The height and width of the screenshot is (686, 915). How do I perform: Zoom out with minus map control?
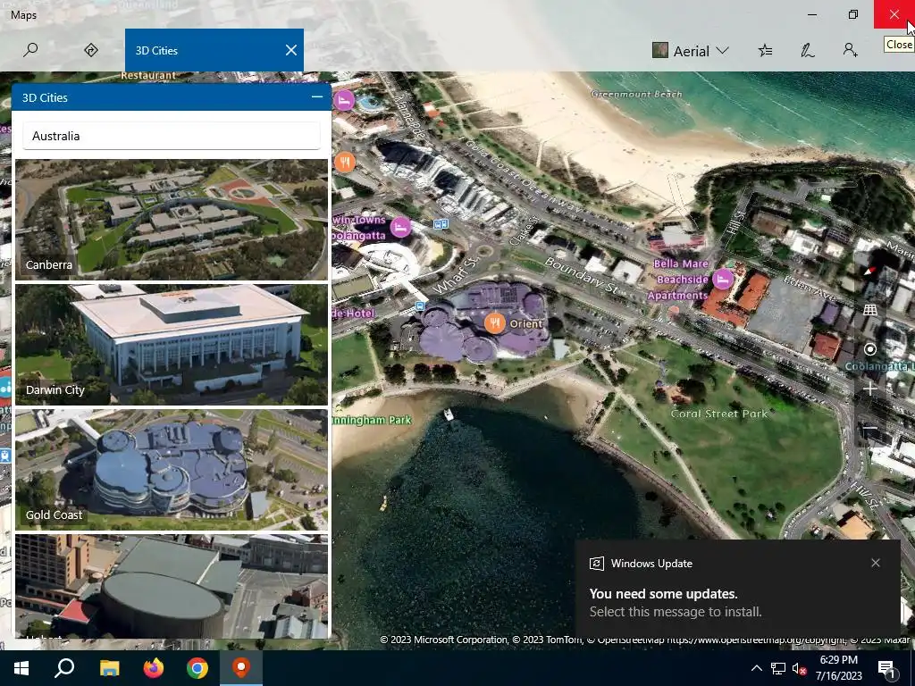tap(870, 428)
